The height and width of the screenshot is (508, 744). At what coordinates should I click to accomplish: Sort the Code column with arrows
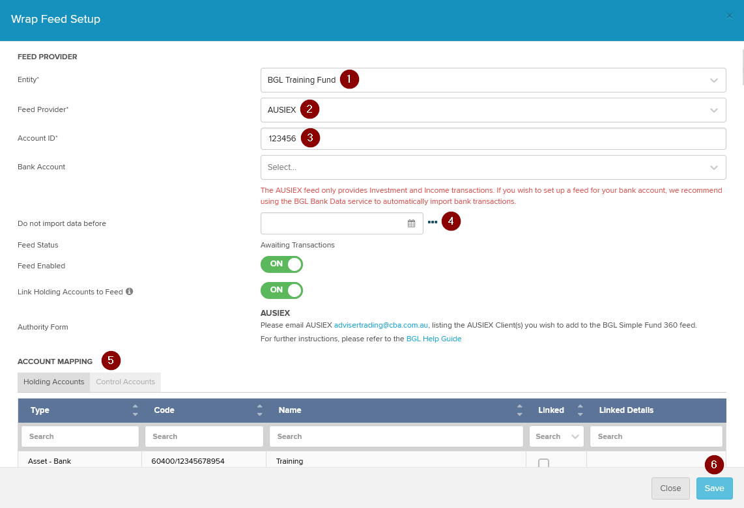pyautogui.click(x=259, y=410)
